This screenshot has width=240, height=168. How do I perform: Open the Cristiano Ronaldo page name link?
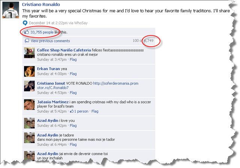[41, 4]
